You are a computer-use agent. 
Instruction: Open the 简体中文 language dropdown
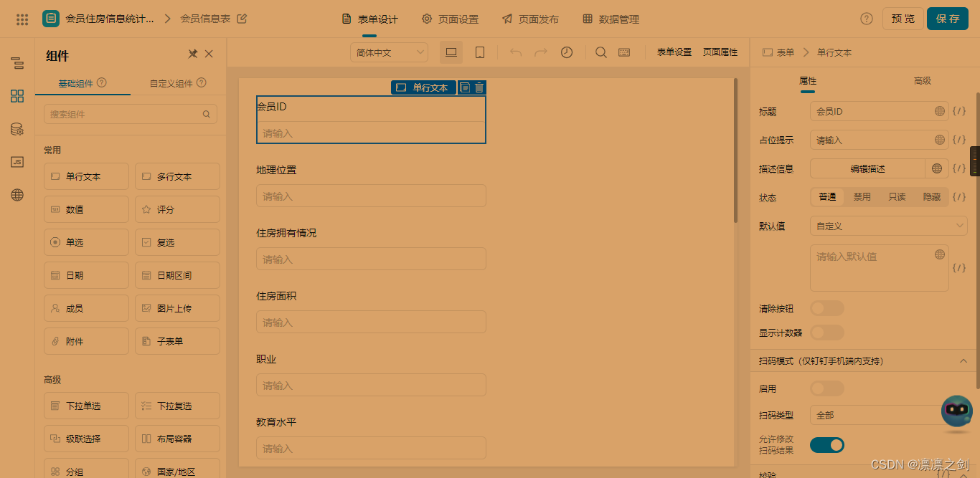[390, 52]
